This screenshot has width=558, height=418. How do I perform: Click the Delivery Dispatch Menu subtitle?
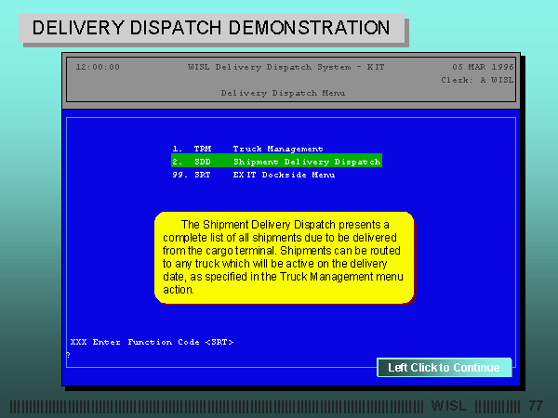coord(283,93)
